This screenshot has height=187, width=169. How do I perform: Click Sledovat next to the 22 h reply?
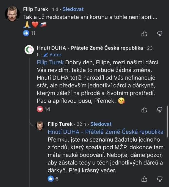tap(101, 124)
